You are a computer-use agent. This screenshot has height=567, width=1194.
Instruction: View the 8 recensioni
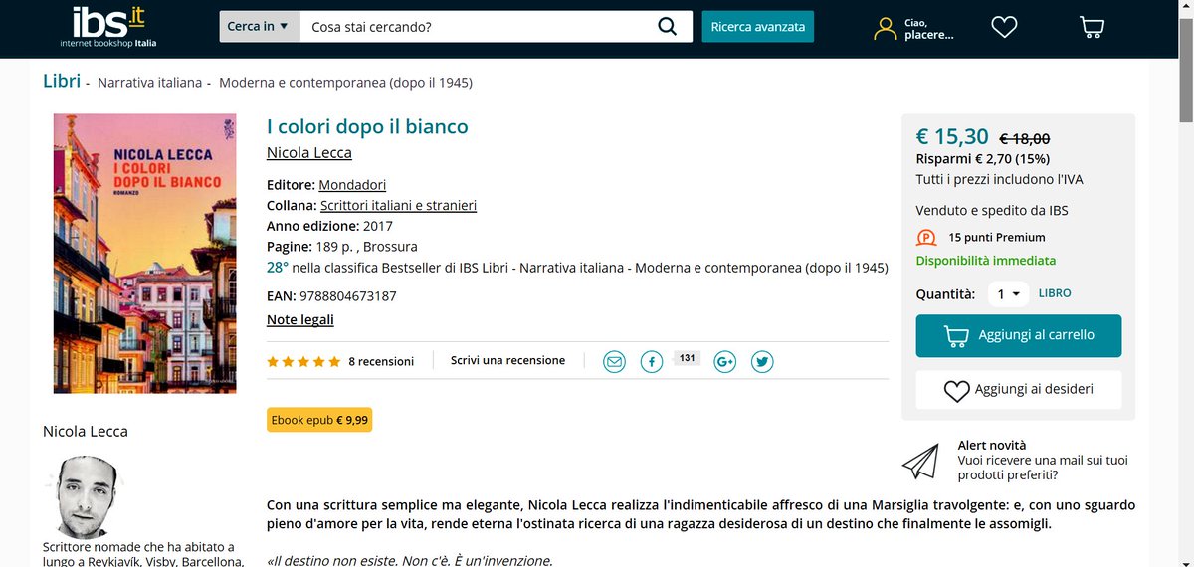(381, 362)
